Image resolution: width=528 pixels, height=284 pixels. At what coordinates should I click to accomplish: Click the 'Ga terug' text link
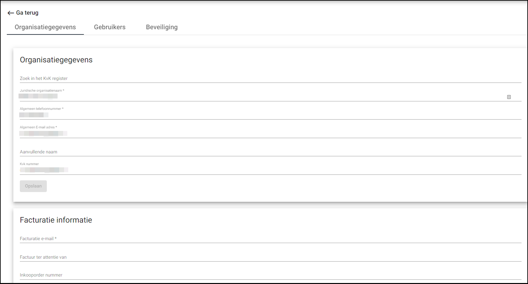point(27,13)
